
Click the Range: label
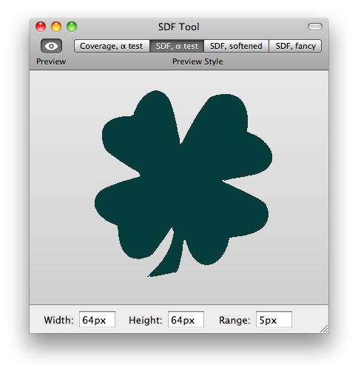pyautogui.click(x=234, y=320)
